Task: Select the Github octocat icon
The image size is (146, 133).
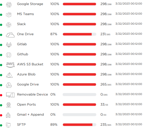Action: tap(9, 55)
